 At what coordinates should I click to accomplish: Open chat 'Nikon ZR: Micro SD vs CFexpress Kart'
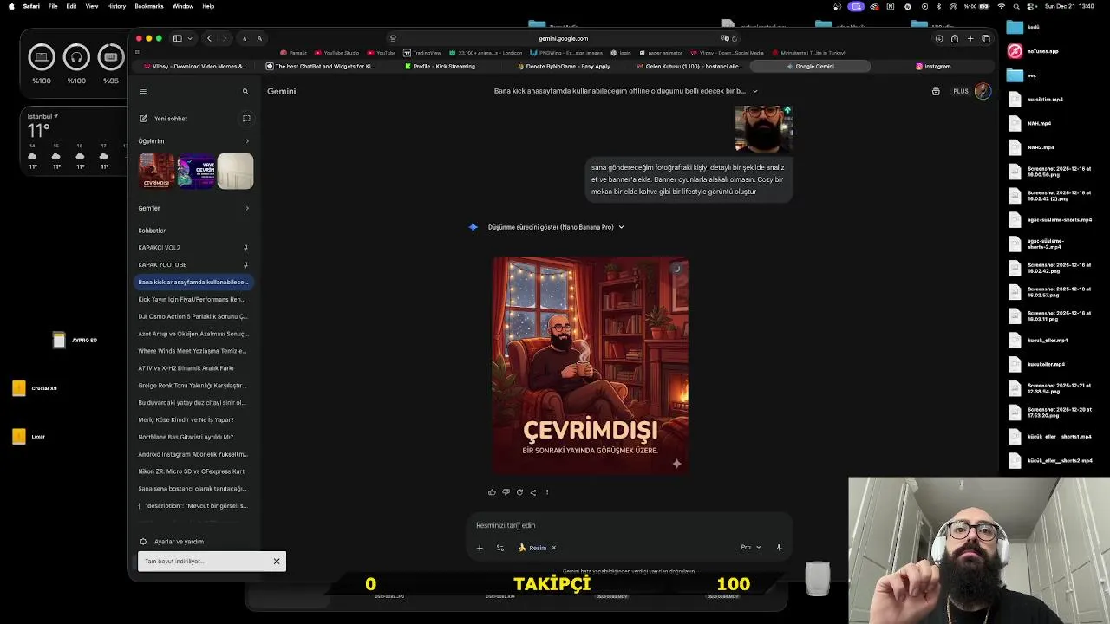click(193, 471)
